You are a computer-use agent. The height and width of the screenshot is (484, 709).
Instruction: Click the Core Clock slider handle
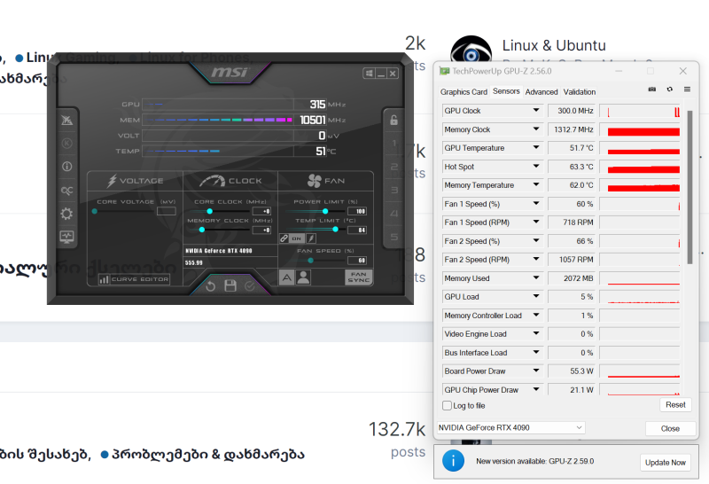[209, 211]
